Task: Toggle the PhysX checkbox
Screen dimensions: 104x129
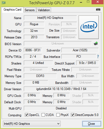Action: tap(58, 115)
